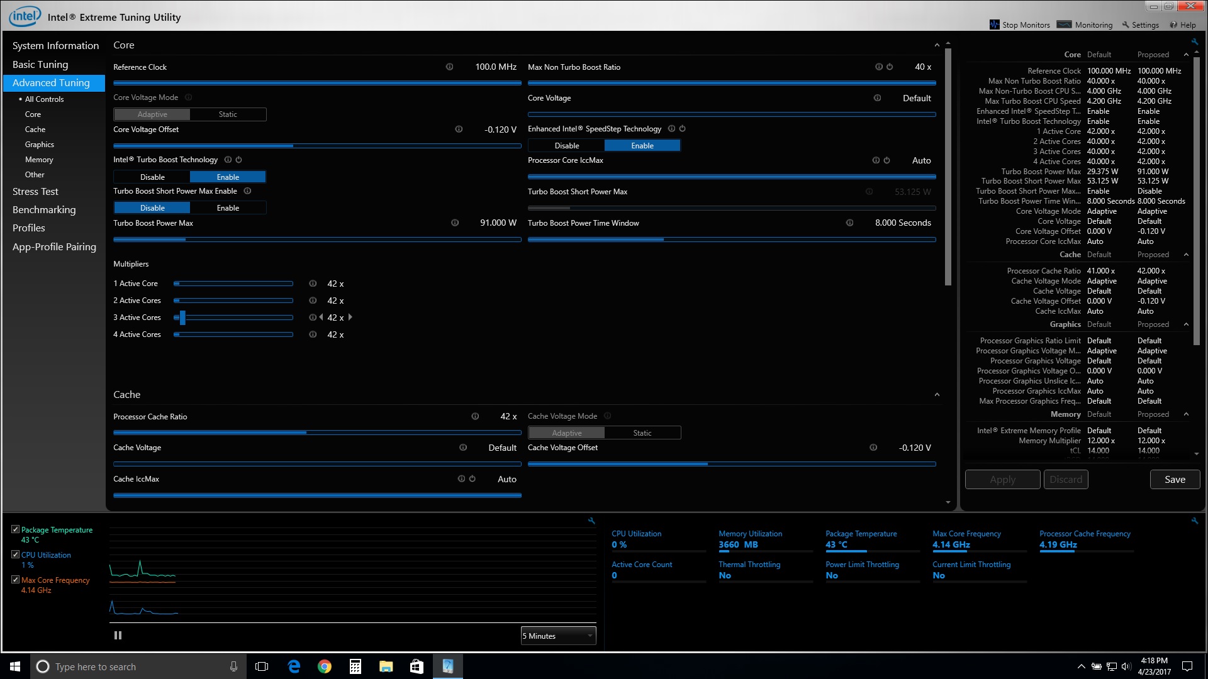
Task: Open App-Profile Pairing in the sidebar
Action: pos(54,246)
